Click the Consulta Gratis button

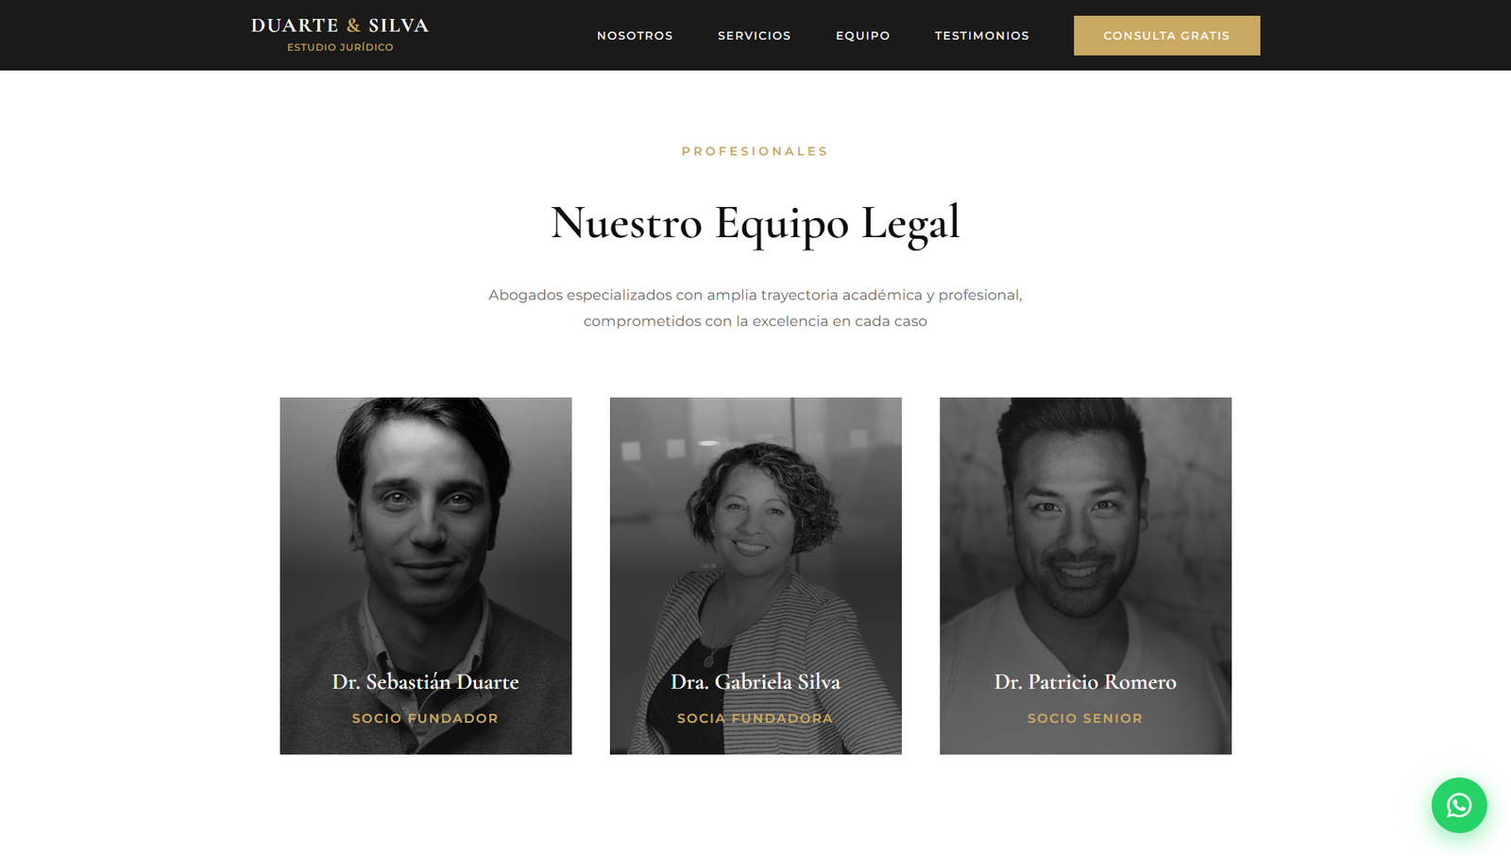click(x=1166, y=36)
